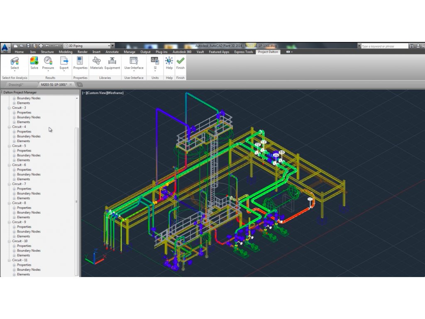This screenshot has height=319, width=425.
Task: Collapse the Circuit - 10 tree node
Action: coord(9,241)
